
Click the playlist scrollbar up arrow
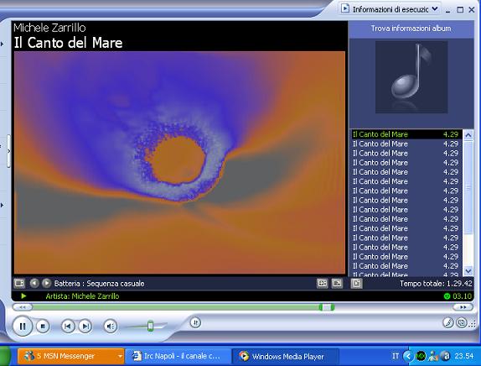(x=468, y=135)
